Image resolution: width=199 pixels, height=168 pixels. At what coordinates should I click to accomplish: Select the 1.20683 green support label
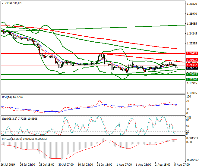coord(192,74)
